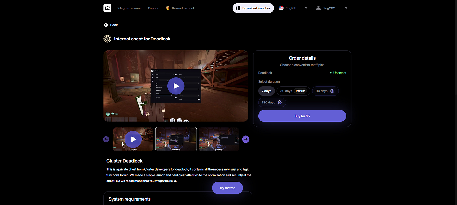457x205 pixels.
Task: Click the Select duration label
Action: 269,82
